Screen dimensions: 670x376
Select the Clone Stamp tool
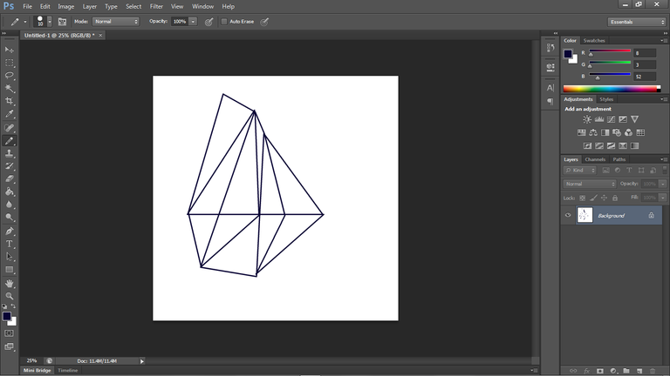tap(9, 153)
